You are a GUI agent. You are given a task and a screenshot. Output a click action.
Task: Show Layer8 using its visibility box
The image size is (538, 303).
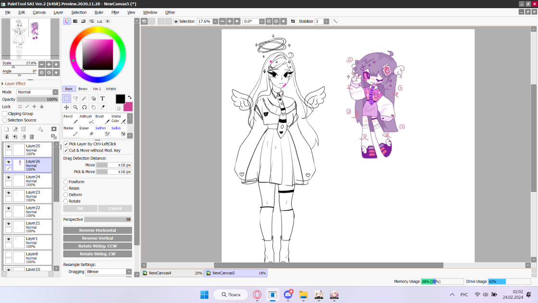click(x=9, y=254)
